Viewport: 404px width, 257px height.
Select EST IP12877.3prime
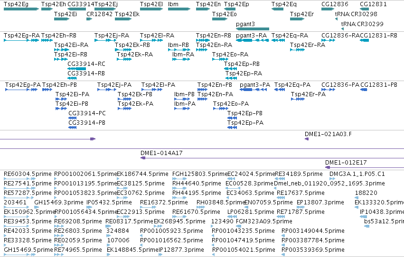[x=181, y=250]
